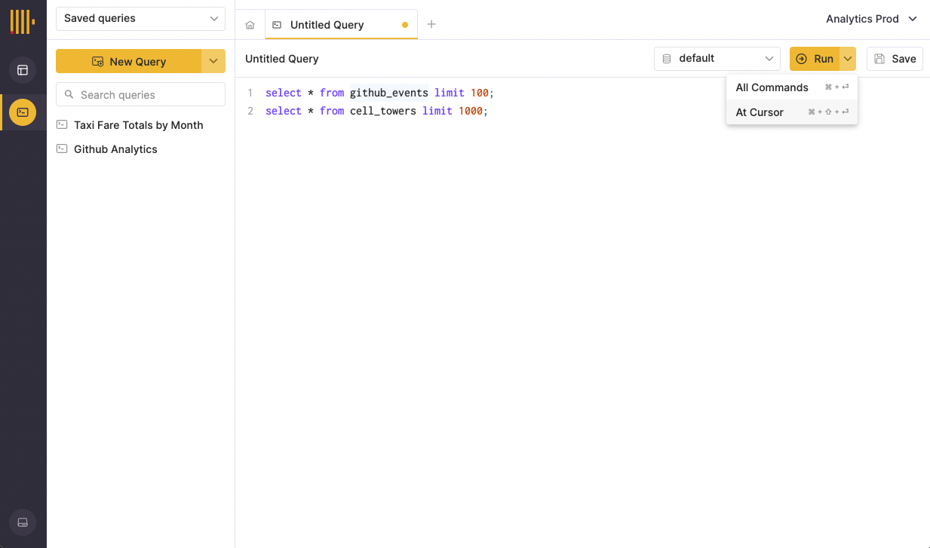
Task: Expand the Saved queries dropdown
Action: pos(140,19)
